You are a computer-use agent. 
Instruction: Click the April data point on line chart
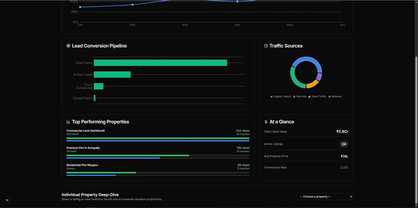pyautogui.click(x=237, y=2)
